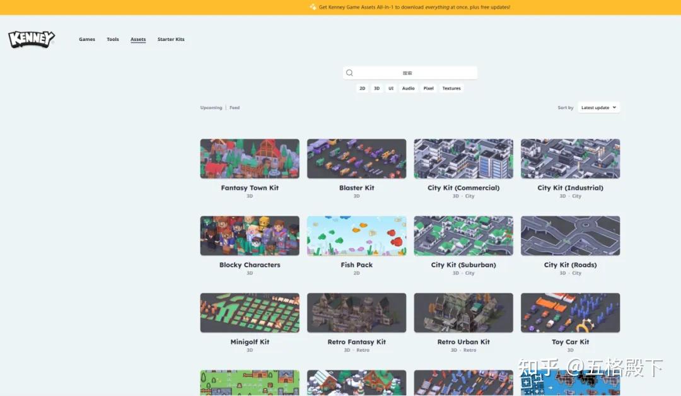Open the Toy Car Kit thumbnail
Viewport: 681px width, 396px height.
tap(570, 313)
